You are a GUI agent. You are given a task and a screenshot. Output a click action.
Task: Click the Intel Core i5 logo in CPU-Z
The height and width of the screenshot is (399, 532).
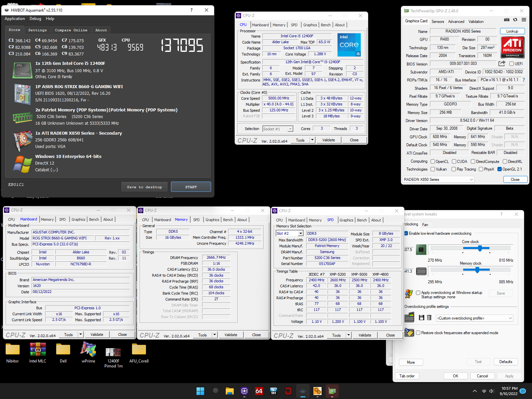click(x=349, y=45)
